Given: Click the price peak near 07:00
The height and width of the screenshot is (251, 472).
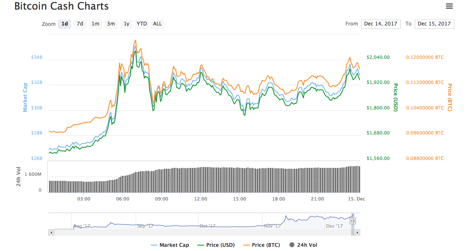Looking at the screenshot, I should [x=135, y=41].
